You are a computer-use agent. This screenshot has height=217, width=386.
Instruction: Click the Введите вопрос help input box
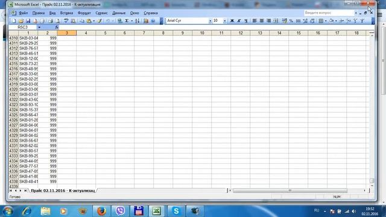coord(329,13)
